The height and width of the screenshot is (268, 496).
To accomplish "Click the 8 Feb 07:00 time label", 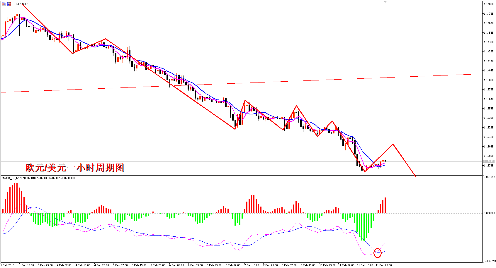I will (289, 265).
